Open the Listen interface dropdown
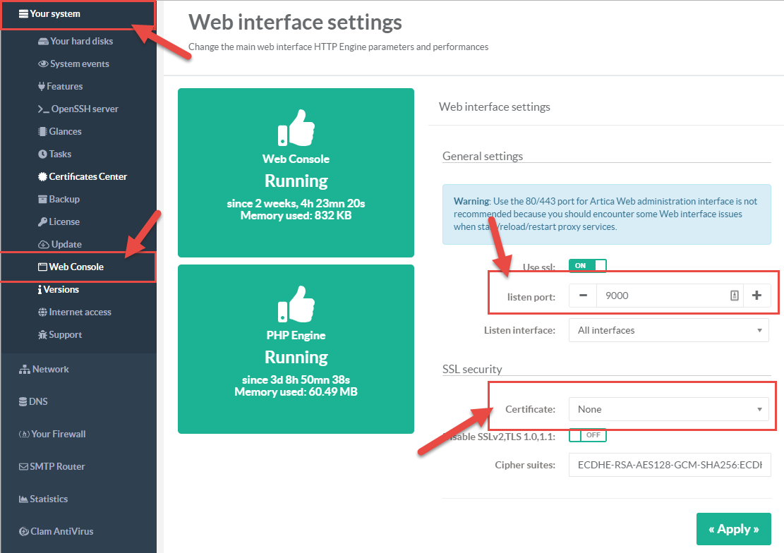The width and height of the screenshot is (784, 553). click(668, 330)
